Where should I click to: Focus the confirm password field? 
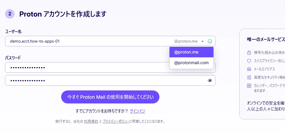pyautogui.click(x=110, y=80)
